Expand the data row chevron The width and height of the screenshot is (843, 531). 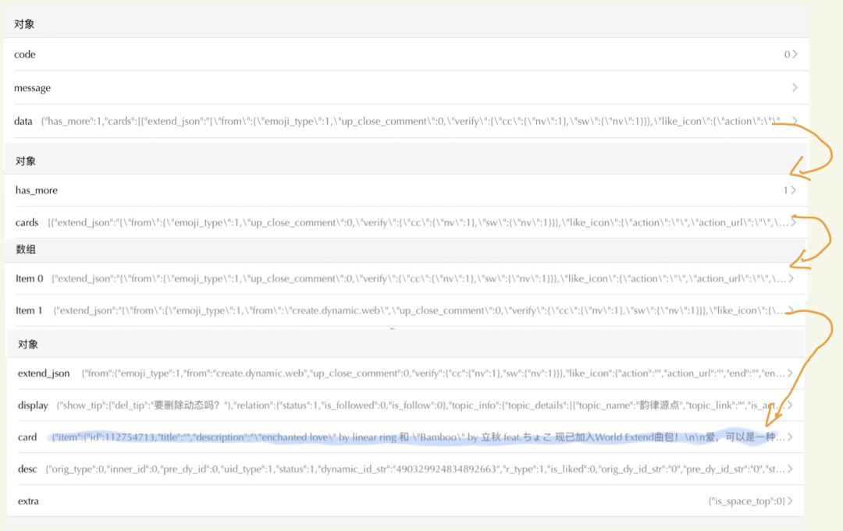click(795, 121)
